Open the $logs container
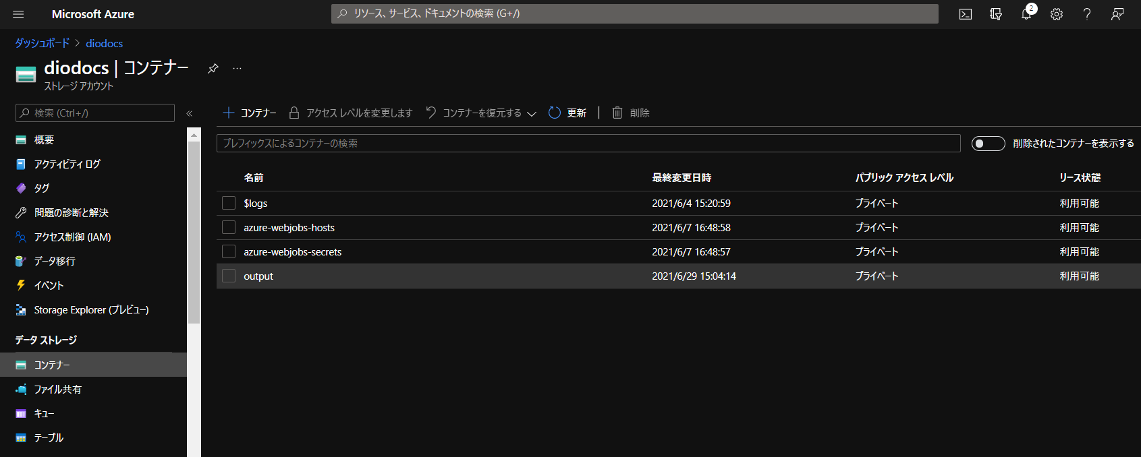Screen dimensions: 1141x457 coord(256,204)
